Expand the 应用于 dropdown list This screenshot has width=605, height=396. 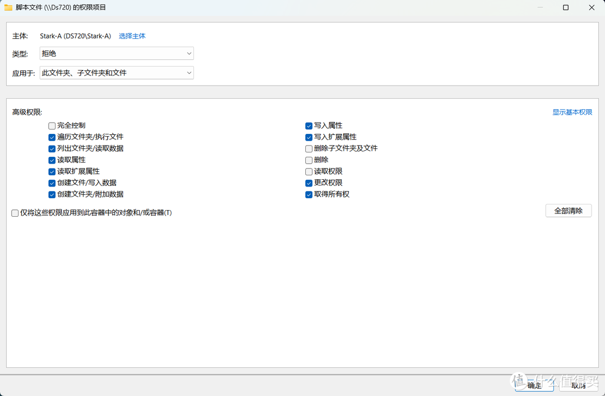tap(117, 73)
